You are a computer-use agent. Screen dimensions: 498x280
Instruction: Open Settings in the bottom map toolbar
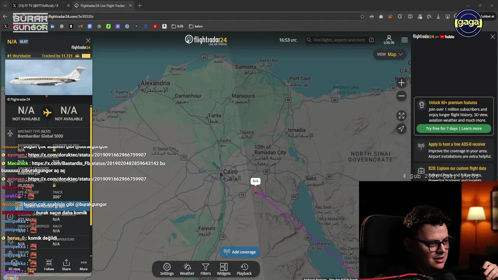[167, 269]
